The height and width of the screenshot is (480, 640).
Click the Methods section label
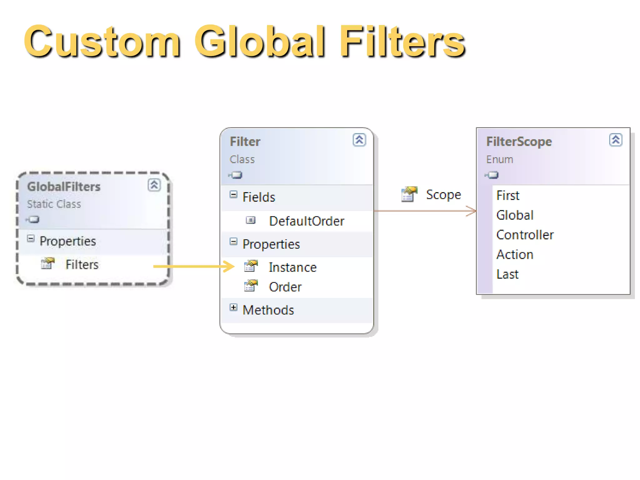[268, 310]
